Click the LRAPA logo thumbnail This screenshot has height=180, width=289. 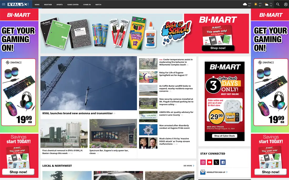point(148,117)
